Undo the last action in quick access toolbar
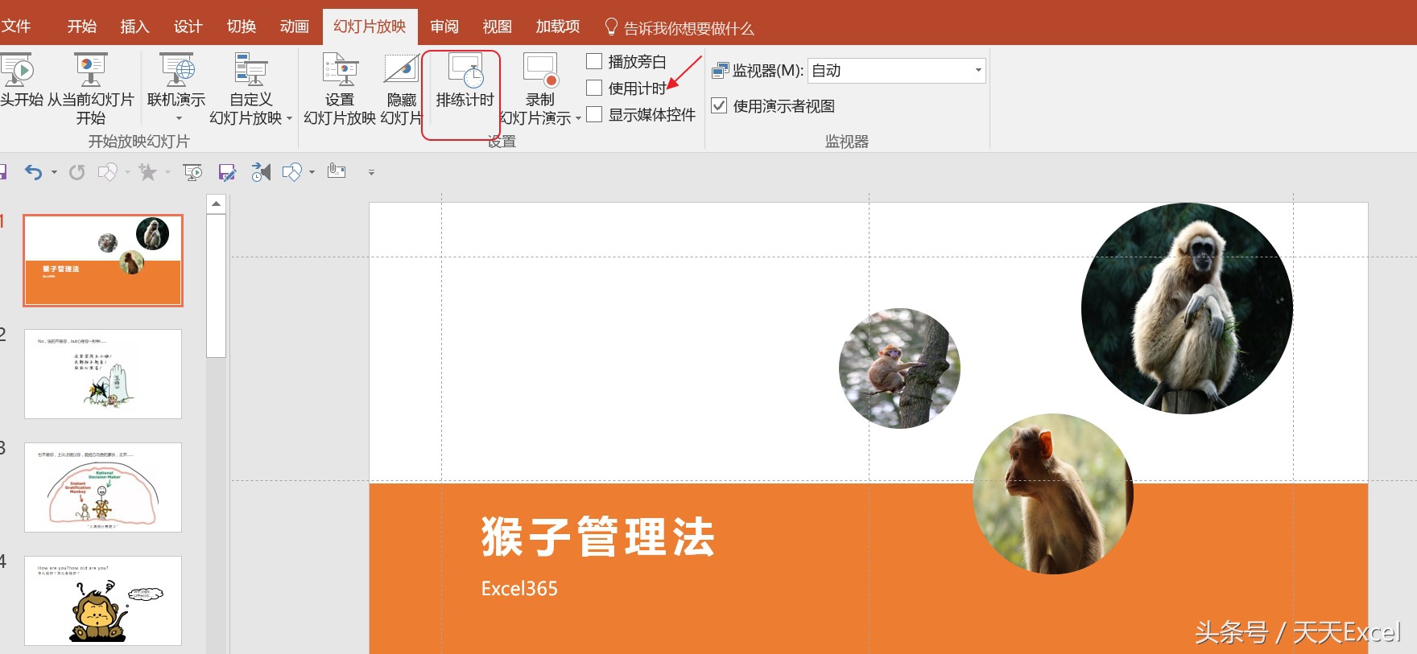 click(x=33, y=172)
